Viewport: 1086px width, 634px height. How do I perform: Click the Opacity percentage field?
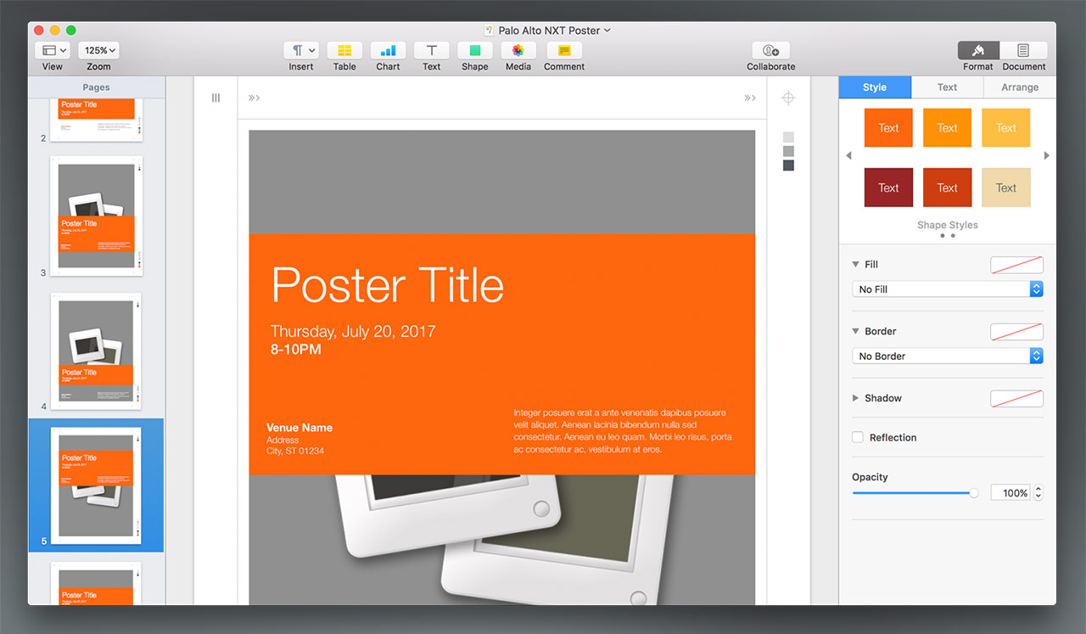click(x=1010, y=493)
